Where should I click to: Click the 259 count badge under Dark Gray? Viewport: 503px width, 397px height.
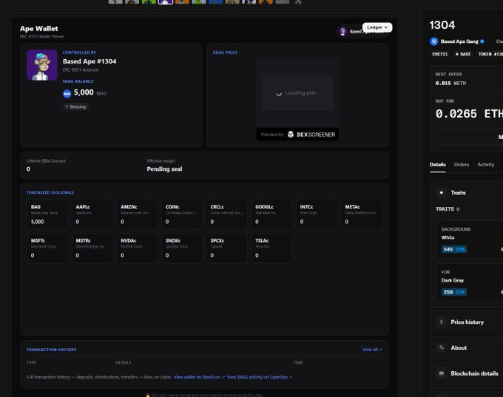coord(454,292)
